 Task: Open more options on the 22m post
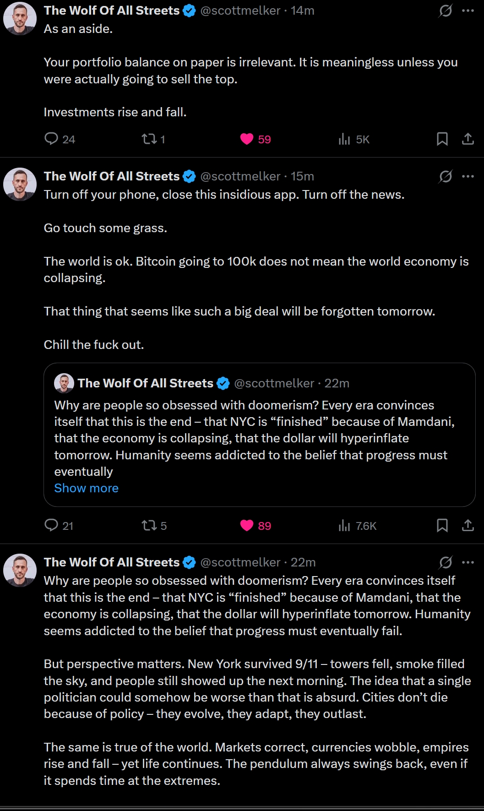(468, 562)
